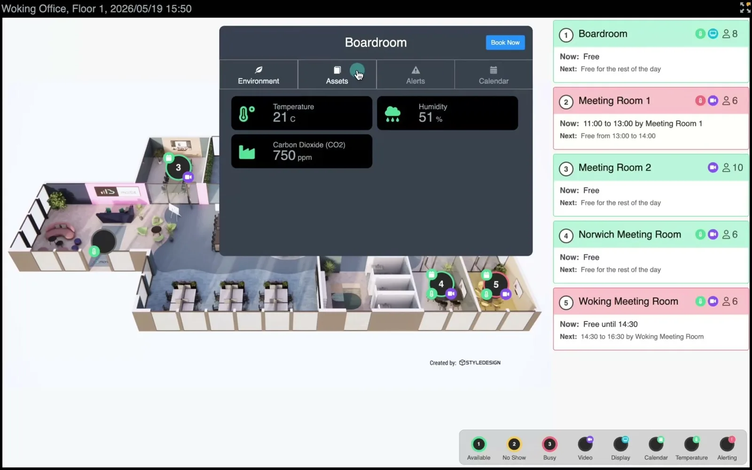
Task: Toggle the Display filter in the legend
Action: click(620, 448)
